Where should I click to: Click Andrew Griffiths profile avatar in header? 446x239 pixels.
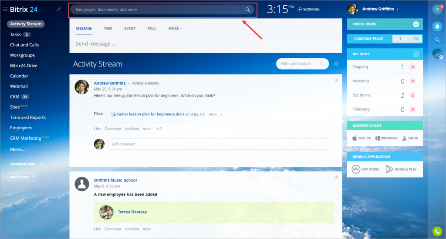[352, 9]
